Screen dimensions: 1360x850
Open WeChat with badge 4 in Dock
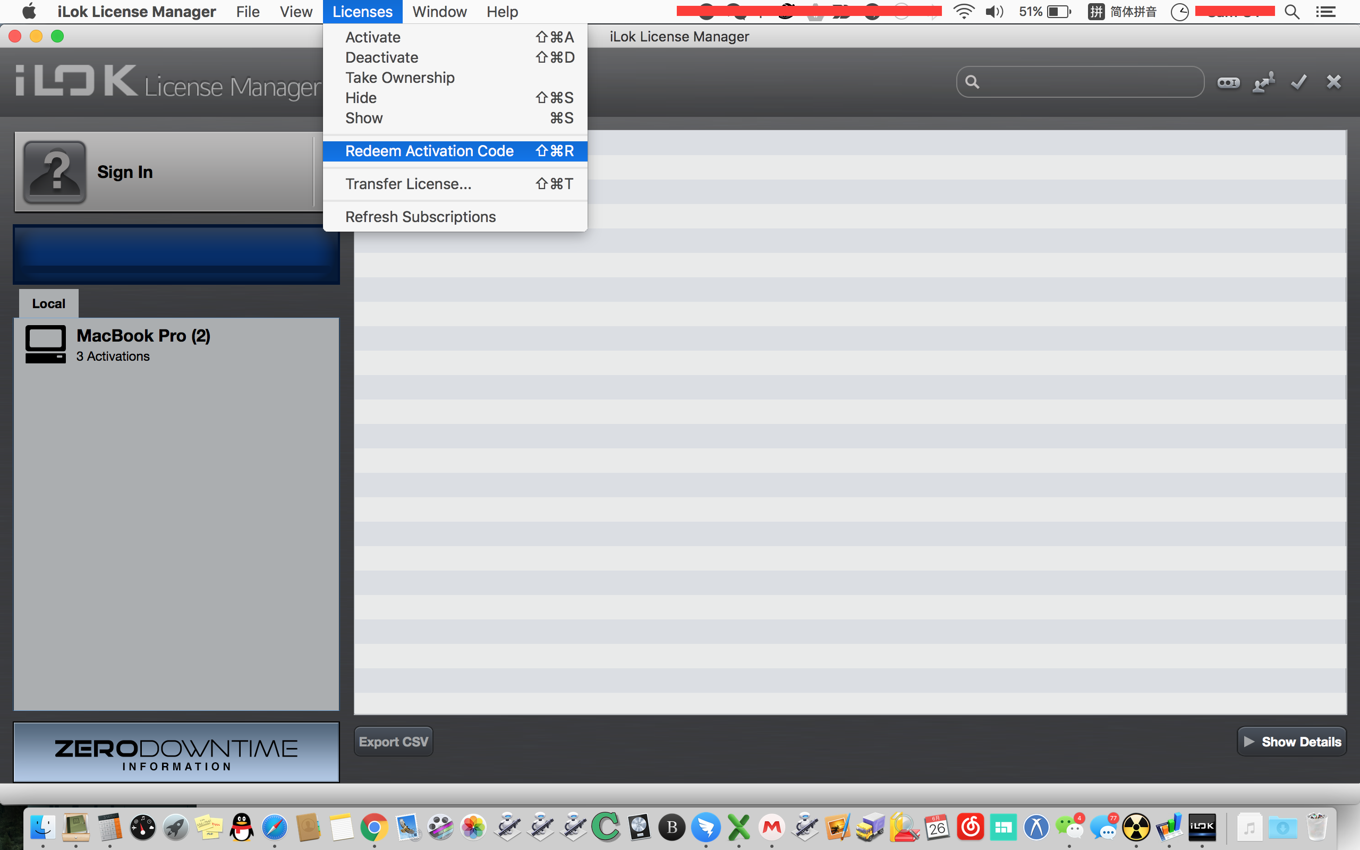[1069, 827]
